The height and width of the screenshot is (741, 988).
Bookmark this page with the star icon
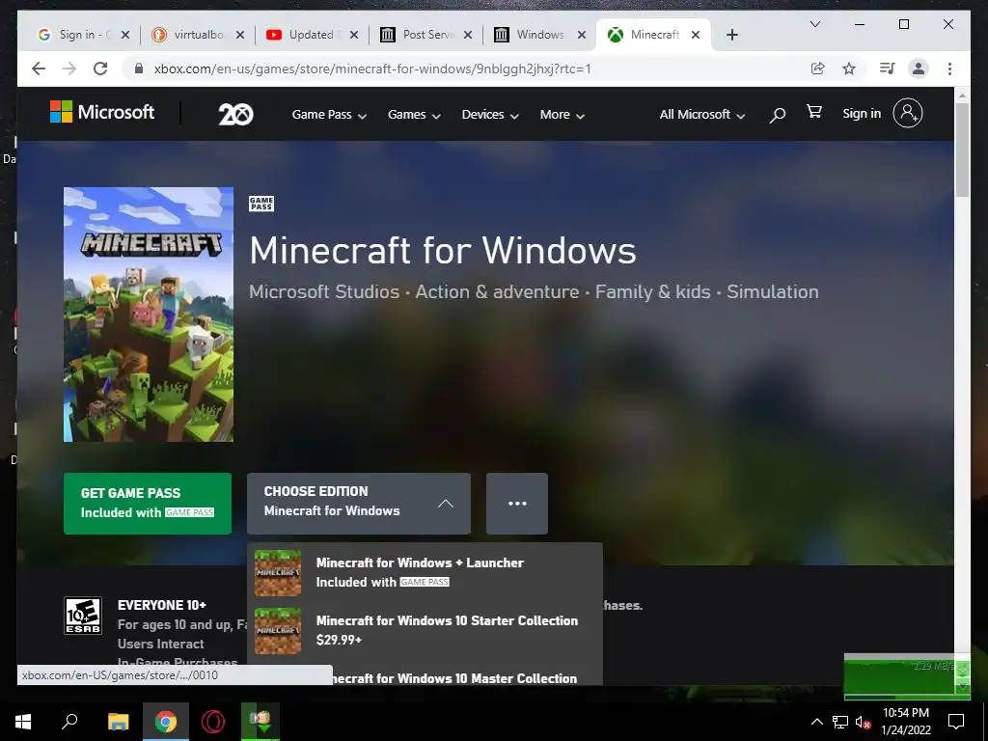pyautogui.click(x=849, y=69)
